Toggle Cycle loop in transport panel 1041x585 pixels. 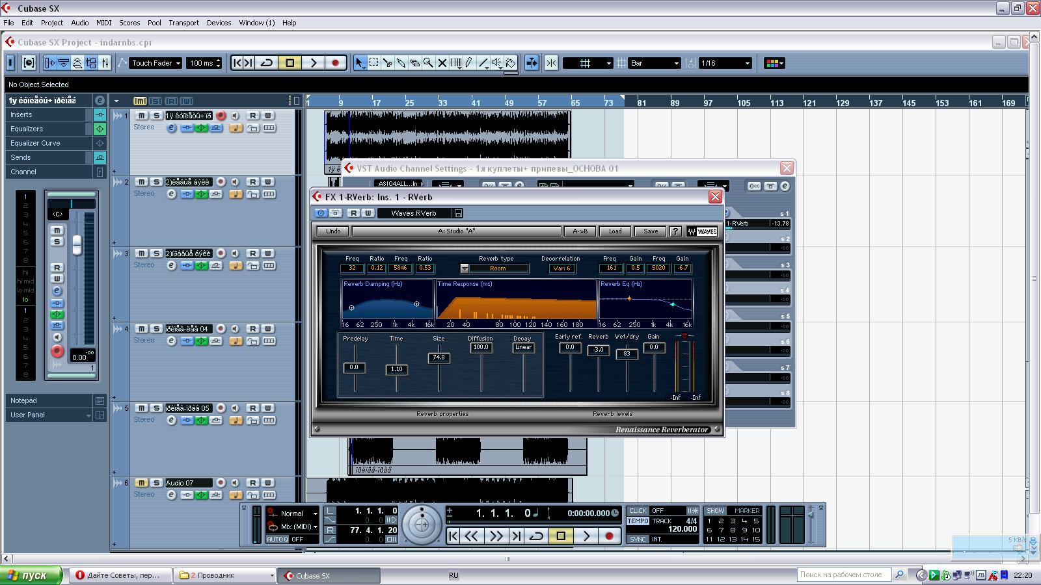click(x=537, y=536)
